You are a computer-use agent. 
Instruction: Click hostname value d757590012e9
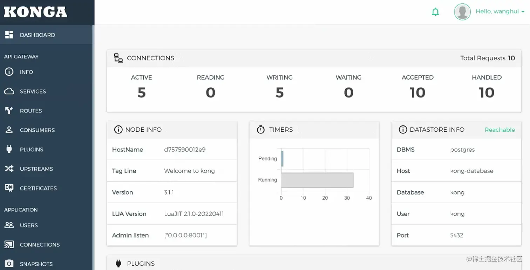pos(185,150)
